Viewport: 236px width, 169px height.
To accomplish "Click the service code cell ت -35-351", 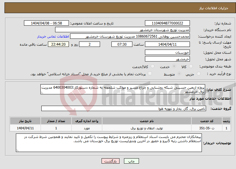I will click(207, 128).
